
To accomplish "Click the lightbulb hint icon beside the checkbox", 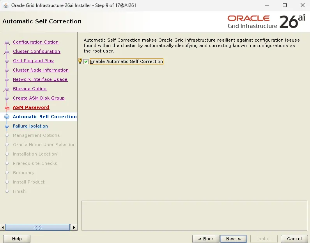I will click(80, 61).
